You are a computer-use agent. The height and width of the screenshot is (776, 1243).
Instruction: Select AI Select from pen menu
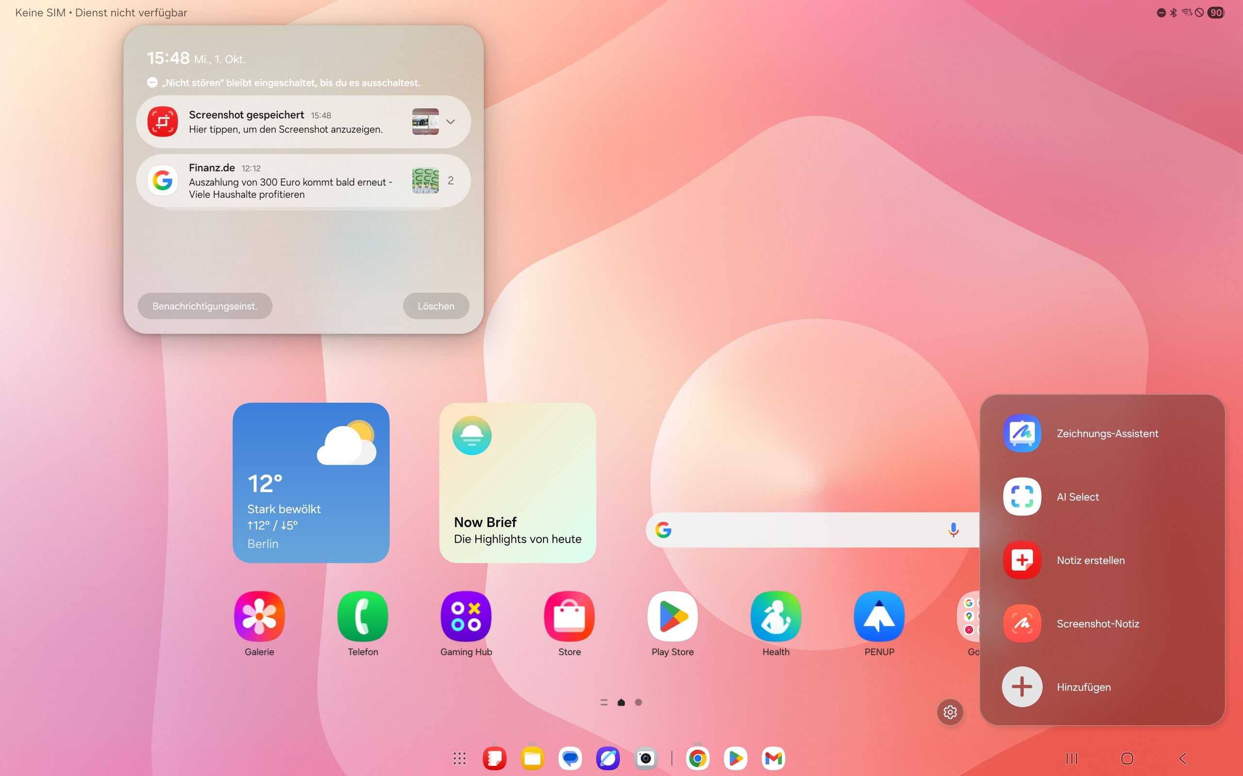(x=1077, y=496)
